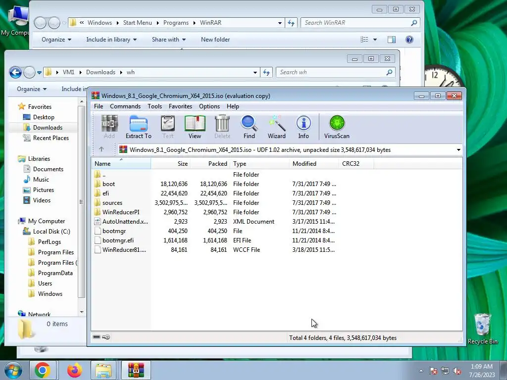Sort by the Packed column header
This screenshot has width=507, height=380.
tap(210, 163)
